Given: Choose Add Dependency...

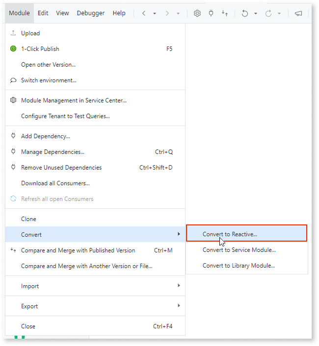Looking at the screenshot, I should [x=95, y=136].
